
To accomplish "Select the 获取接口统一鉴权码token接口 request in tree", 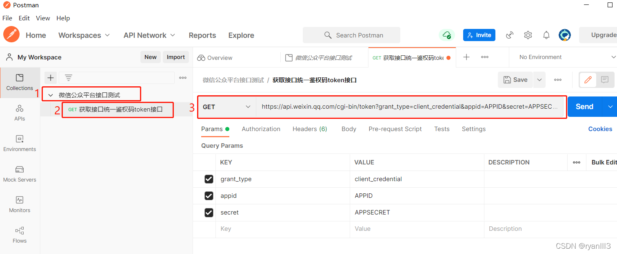I will (118, 109).
